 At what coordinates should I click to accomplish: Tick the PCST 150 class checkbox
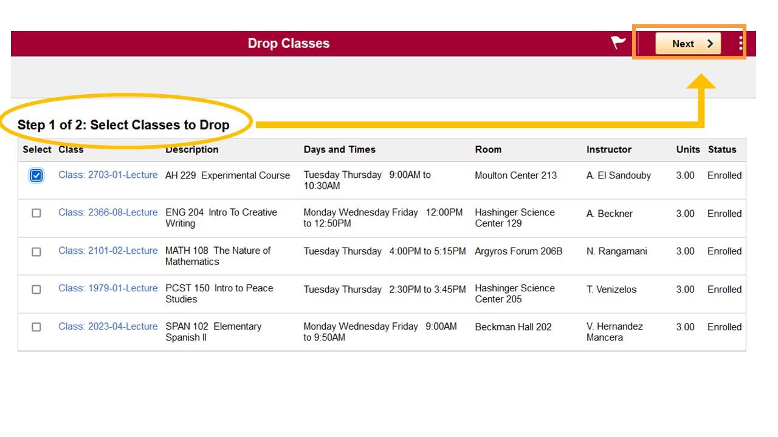[36, 290]
